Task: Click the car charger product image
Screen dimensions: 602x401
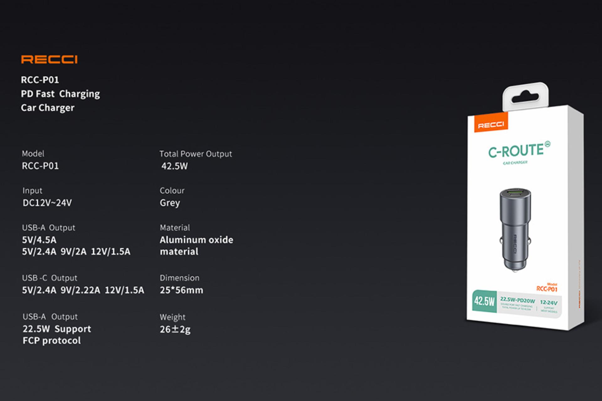Action: (515, 230)
